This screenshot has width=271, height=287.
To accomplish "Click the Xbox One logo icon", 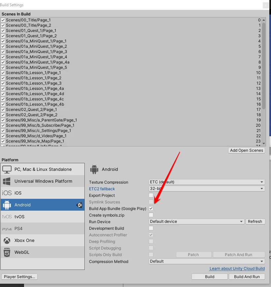I will 7,241.
